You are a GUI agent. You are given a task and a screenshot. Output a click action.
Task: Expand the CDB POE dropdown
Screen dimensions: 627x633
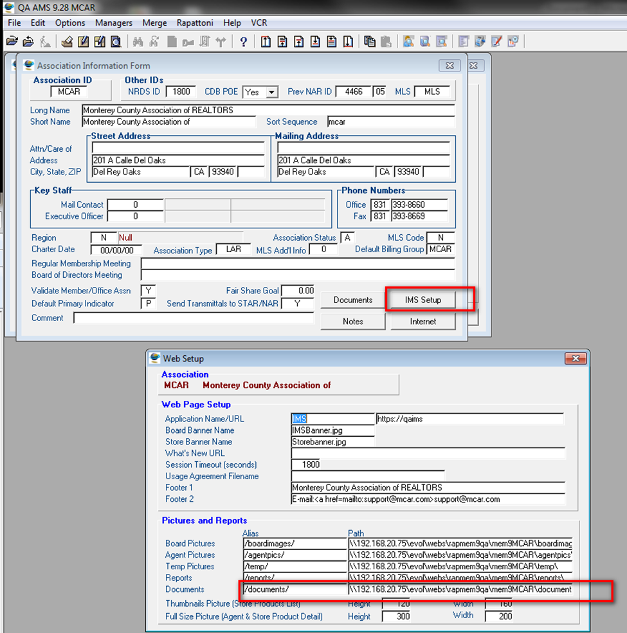pos(272,92)
